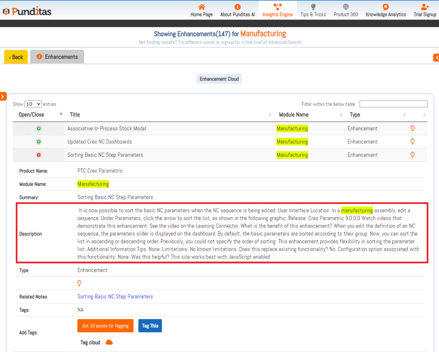This screenshot has width=439, height=352.
Task: Click Trial Signup in header
Action: pyautogui.click(x=424, y=10)
